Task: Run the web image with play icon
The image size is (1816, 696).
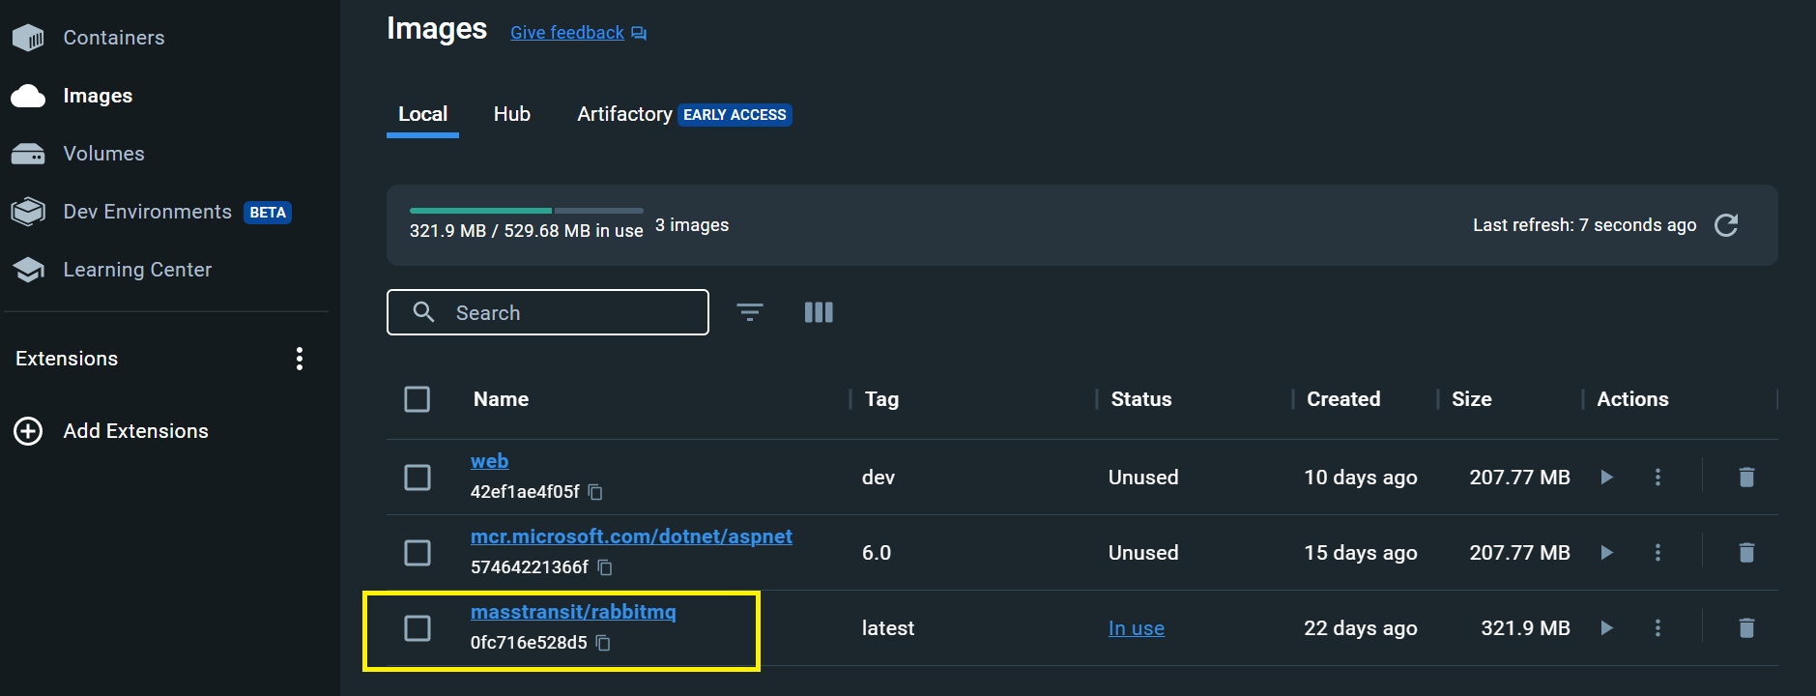Action: tap(1606, 477)
